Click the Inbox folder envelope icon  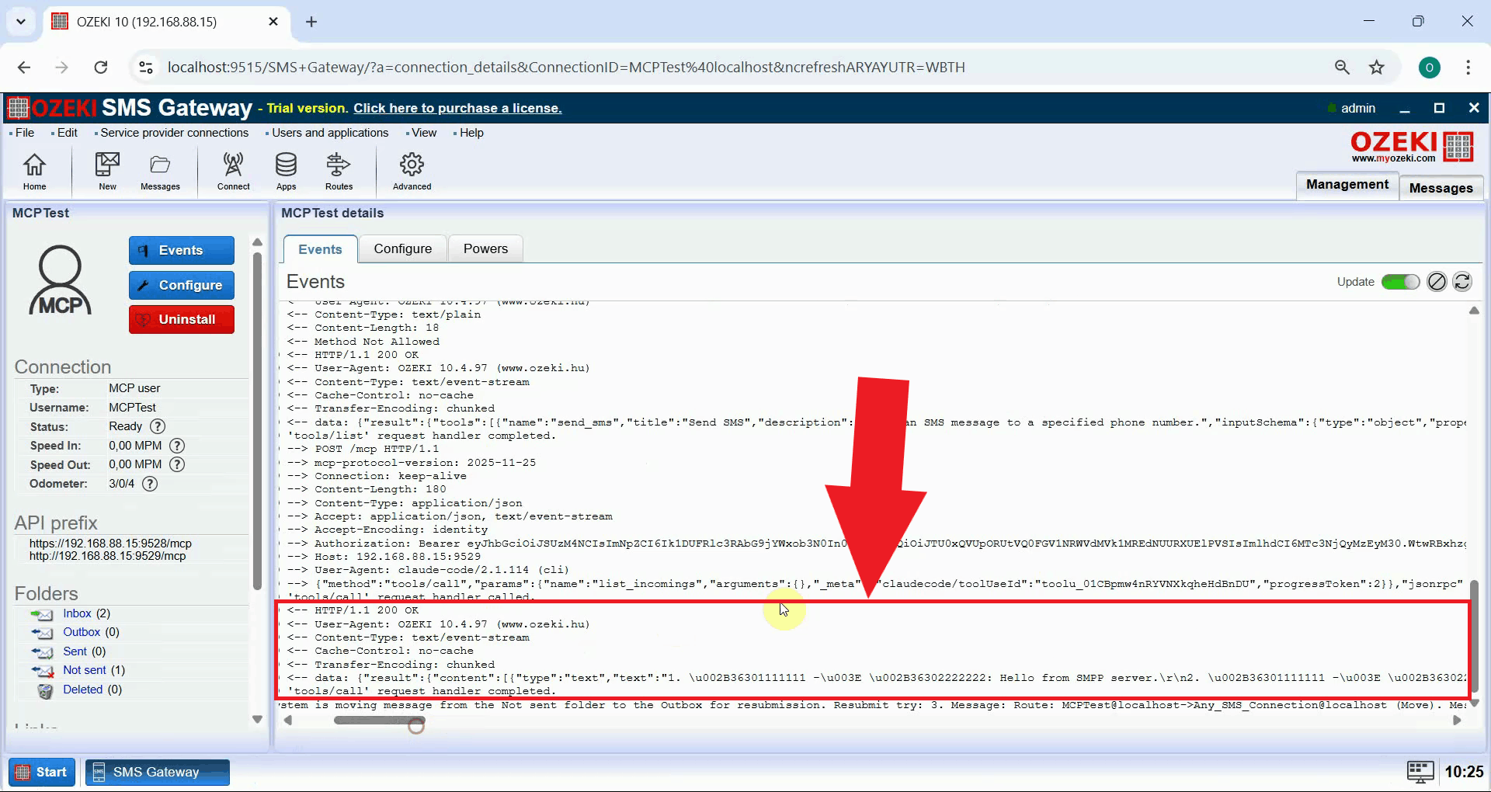42,614
